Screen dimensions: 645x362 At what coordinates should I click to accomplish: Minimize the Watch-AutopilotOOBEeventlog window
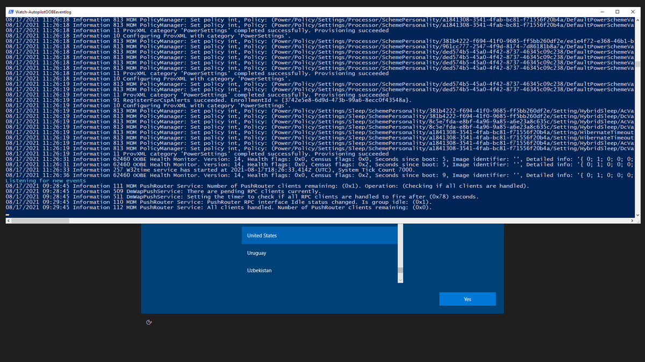(x=603, y=11)
